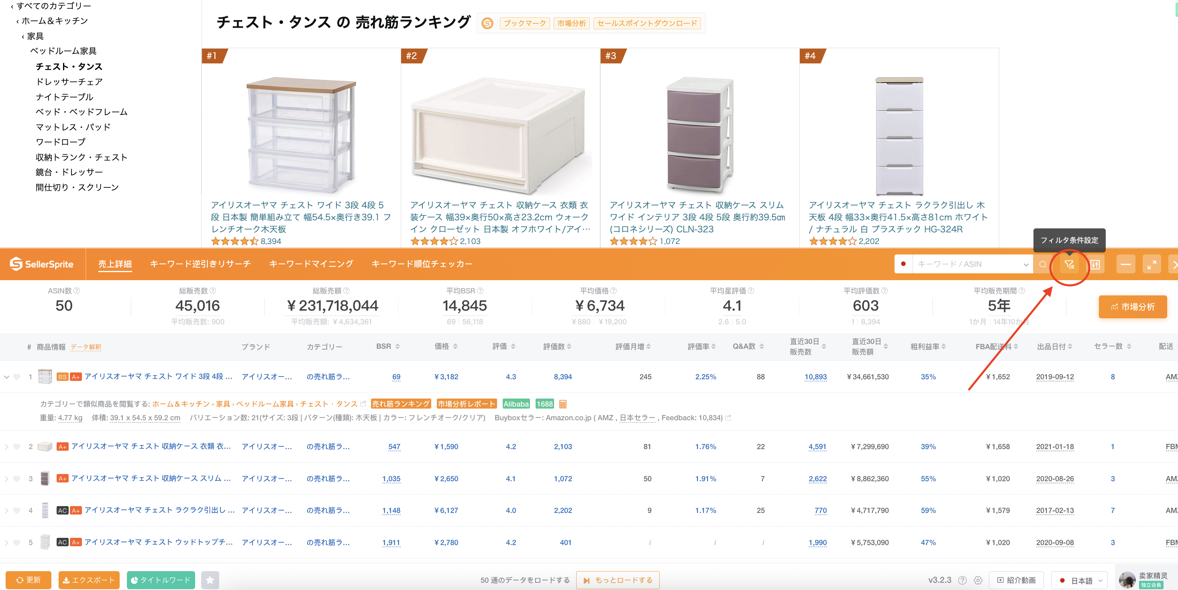Image resolution: width=1178 pixels, height=590 pixels.
Task: Click the star favorites button in bottom bar
Action: tap(210, 580)
